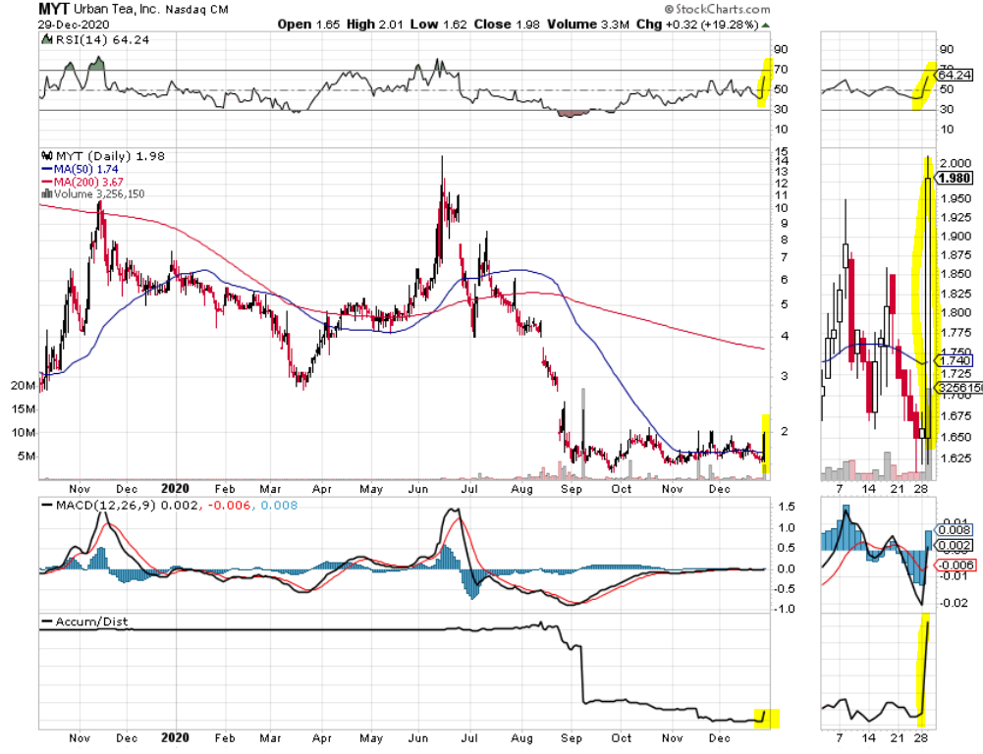Click the red 'MA(200) 3.67' legend entry
This screenshot has height=754, width=983.
pos(82,182)
